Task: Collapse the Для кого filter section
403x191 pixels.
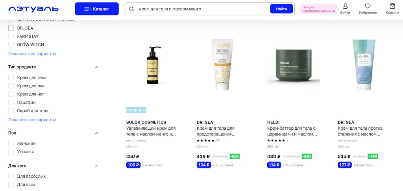Action: pyautogui.click(x=96, y=166)
